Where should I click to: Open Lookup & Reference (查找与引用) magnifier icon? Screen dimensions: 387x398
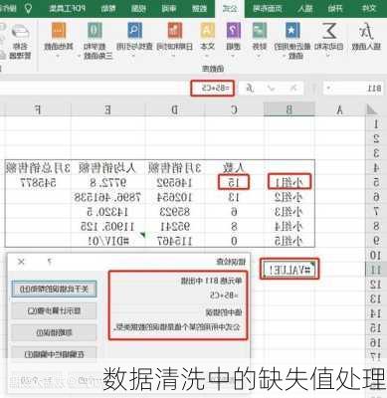click(x=134, y=31)
